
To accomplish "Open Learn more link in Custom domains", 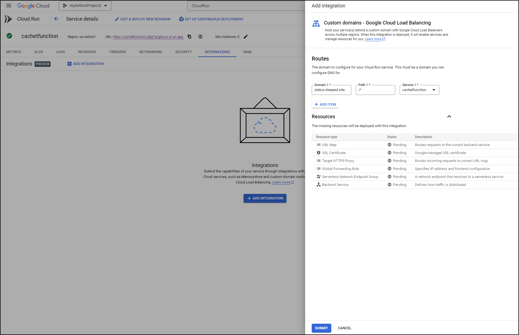I will 375,39.
